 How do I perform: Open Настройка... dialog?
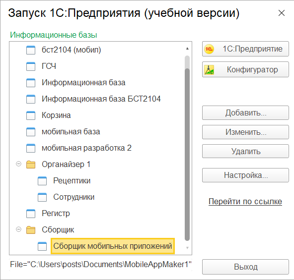tap(245, 175)
